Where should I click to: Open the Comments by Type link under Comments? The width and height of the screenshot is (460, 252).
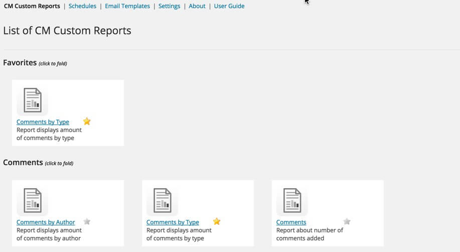click(x=173, y=222)
